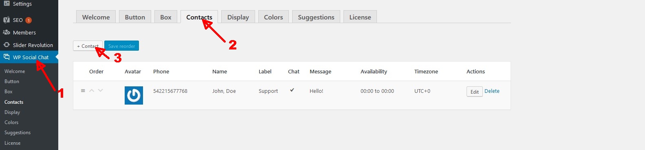645x150 pixels.
Task: Move the contact down with the down arrow
Action: [101, 91]
